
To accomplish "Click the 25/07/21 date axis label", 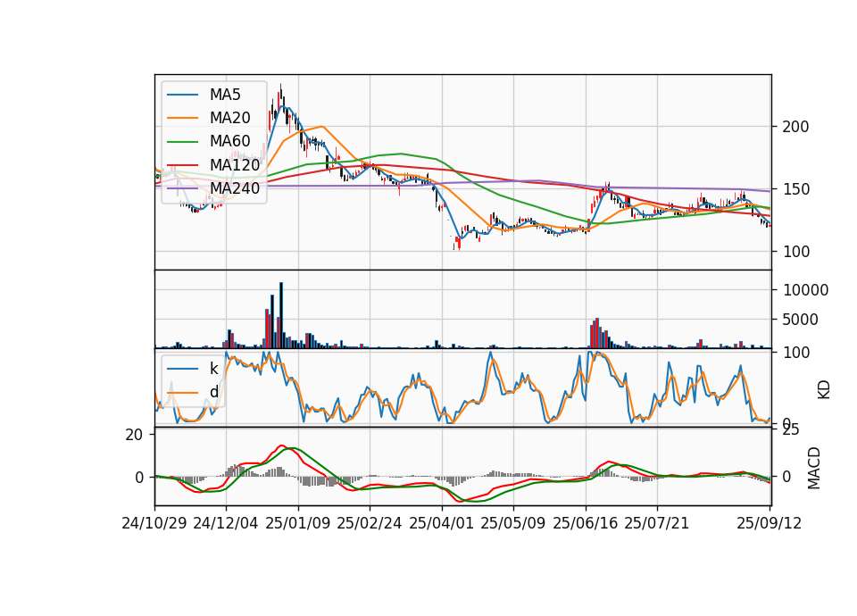I will (x=657, y=523).
